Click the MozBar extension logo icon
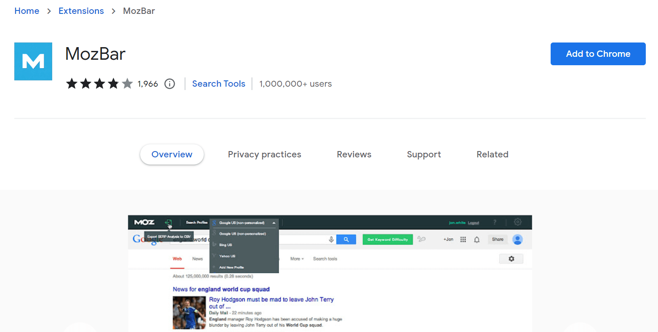Image resolution: width=658 pixels, height=332 pixels. tap(33, 61)
